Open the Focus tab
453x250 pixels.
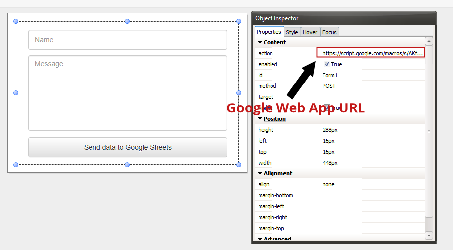tap(329, 32)
